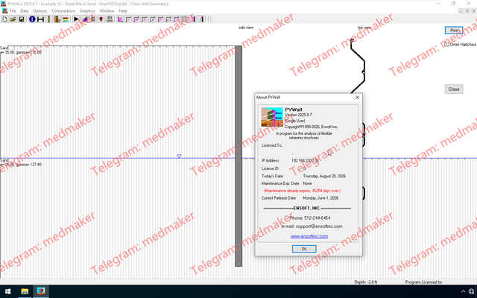Click the red maintenance expired warning text
This screenshot has width=477, height=298.
coord(302,191)
